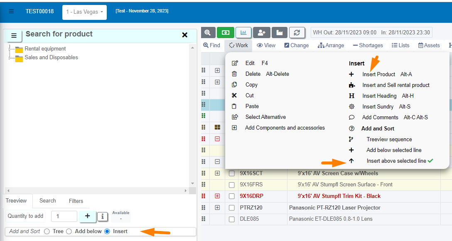452x241 pixels.
Task: Expand the Sales and Disposables folder
Action: (x=10, y=58)
